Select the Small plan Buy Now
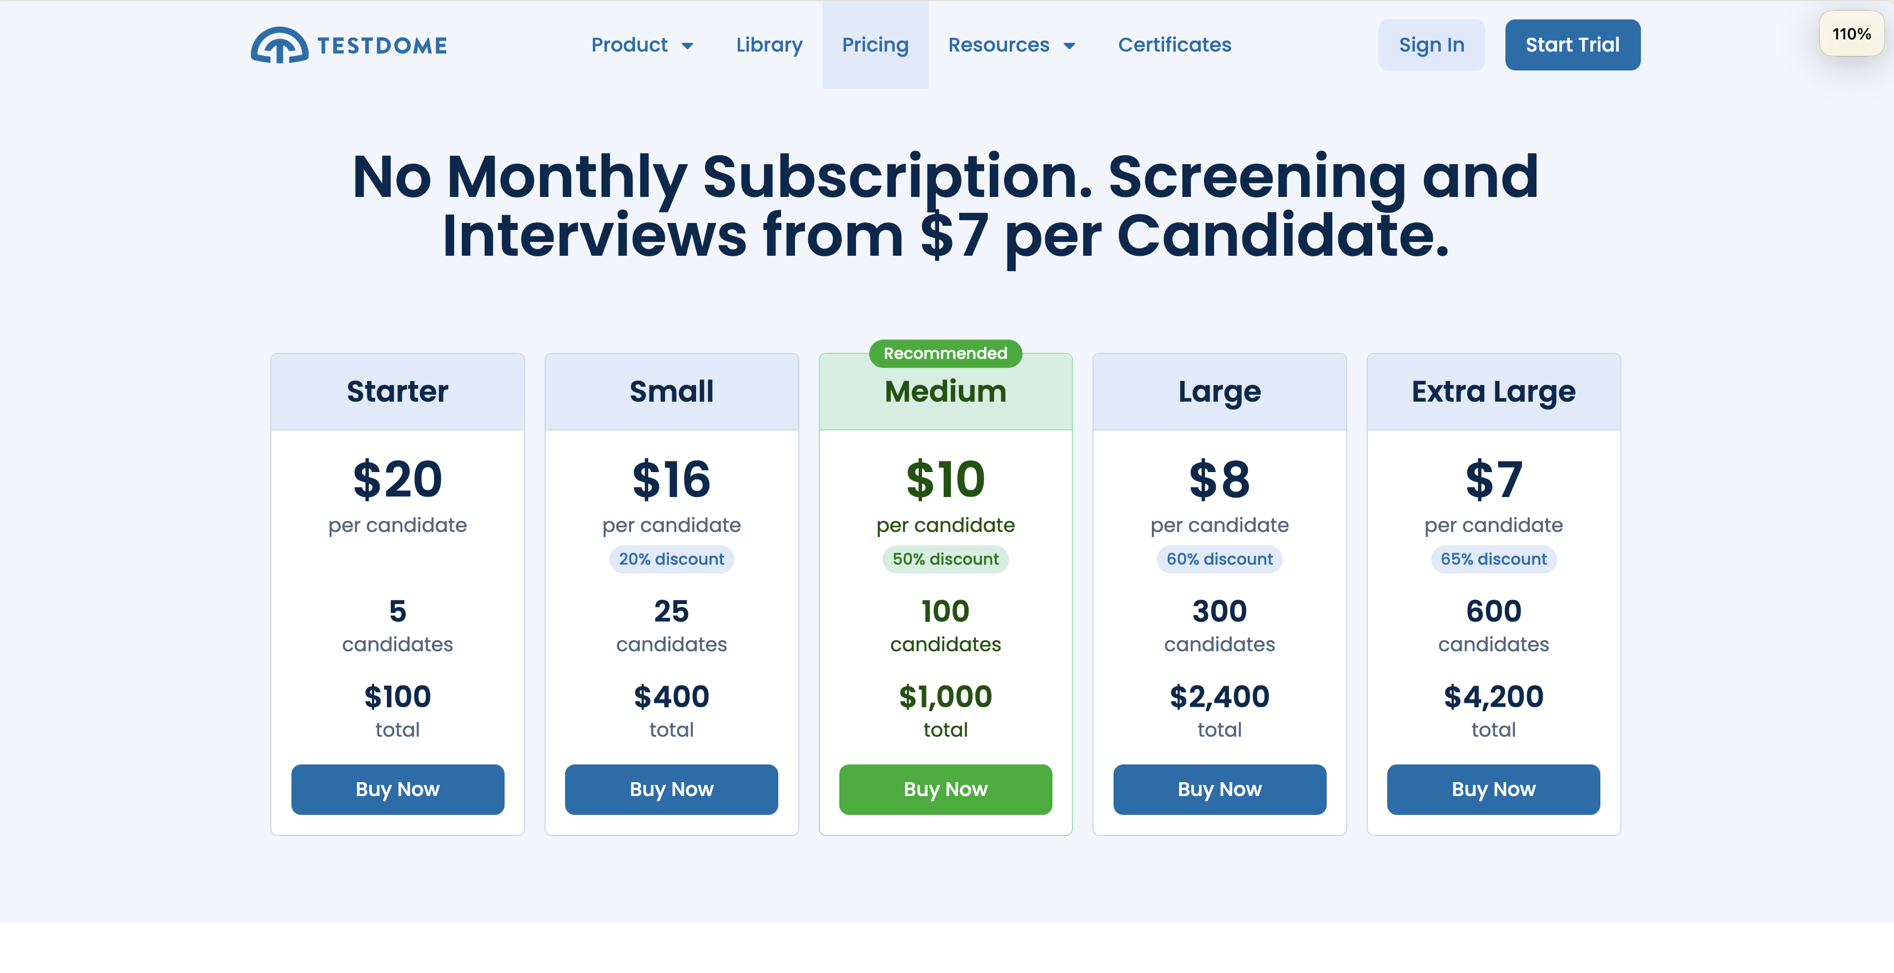 pyautogui.click(x=672, y=788)
